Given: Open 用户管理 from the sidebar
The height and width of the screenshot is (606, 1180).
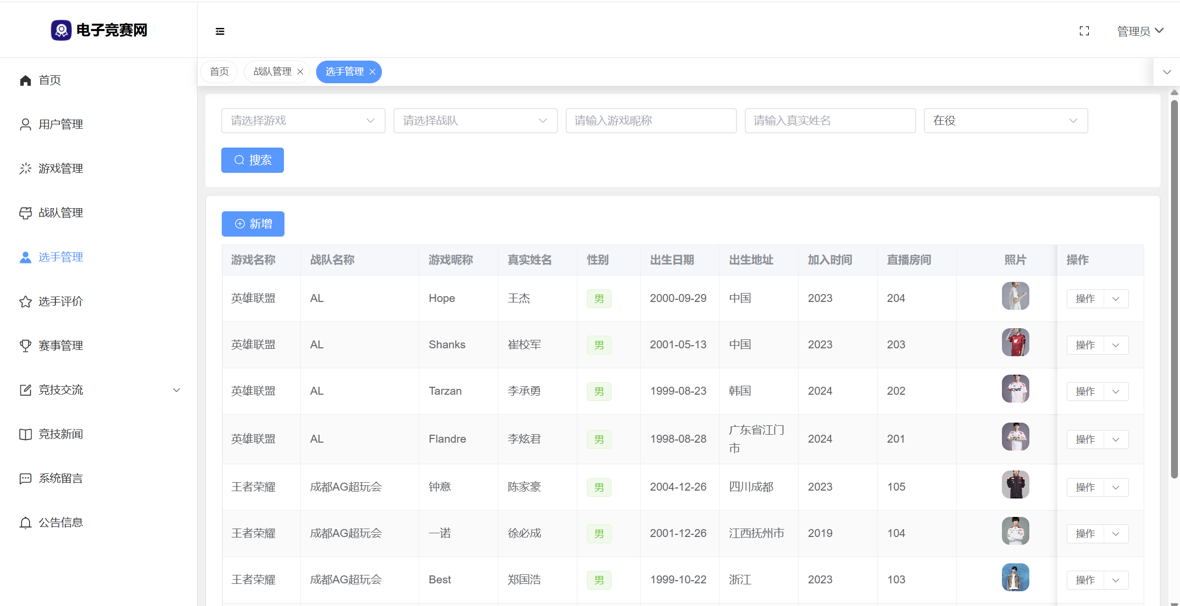Looking at the screenshot, I should coord(61,124).
